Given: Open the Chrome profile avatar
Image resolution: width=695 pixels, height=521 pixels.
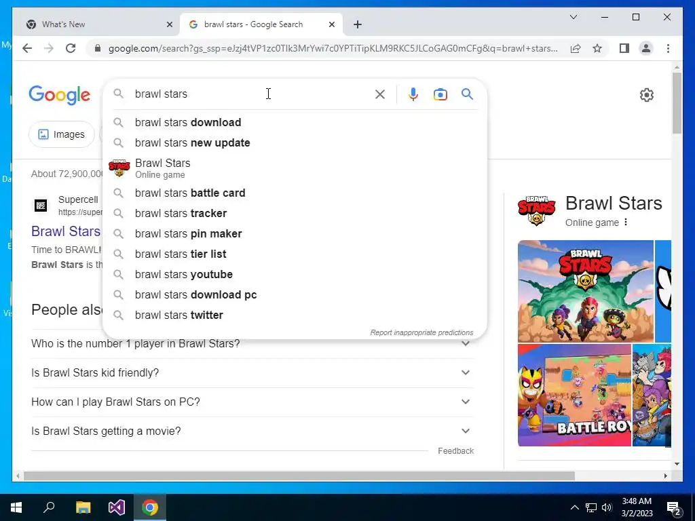Looking at the screenshot, I should 646,48.
